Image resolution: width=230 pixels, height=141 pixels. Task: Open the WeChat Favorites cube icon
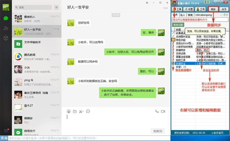6,38
